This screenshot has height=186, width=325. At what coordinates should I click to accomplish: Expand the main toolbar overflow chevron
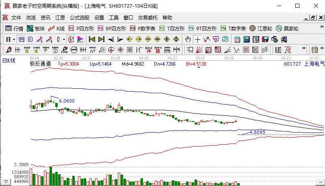322,27
